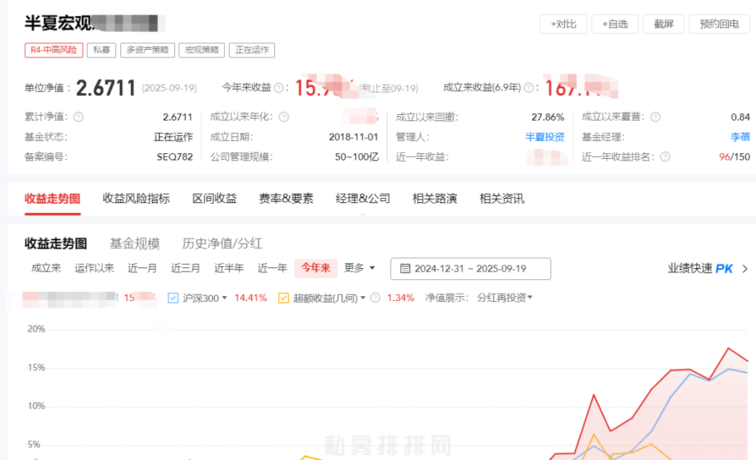756x460 pixels.
Task: Click the excess return value 1.34%
Action: point(400,298)
